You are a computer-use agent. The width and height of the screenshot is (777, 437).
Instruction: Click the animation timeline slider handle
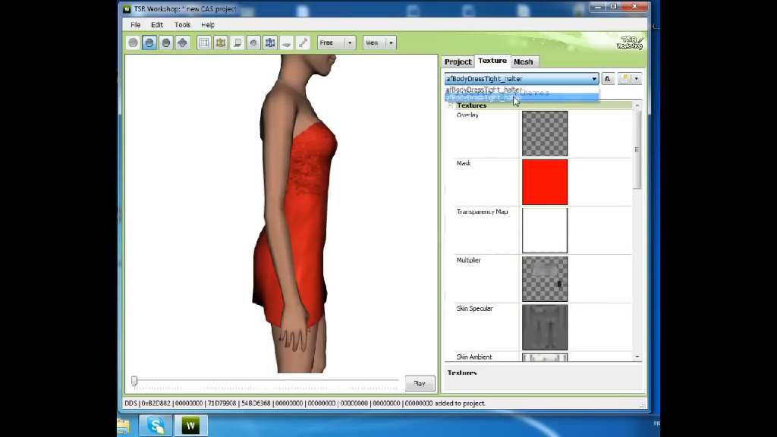pyautogui.click(x=134, y=382)
